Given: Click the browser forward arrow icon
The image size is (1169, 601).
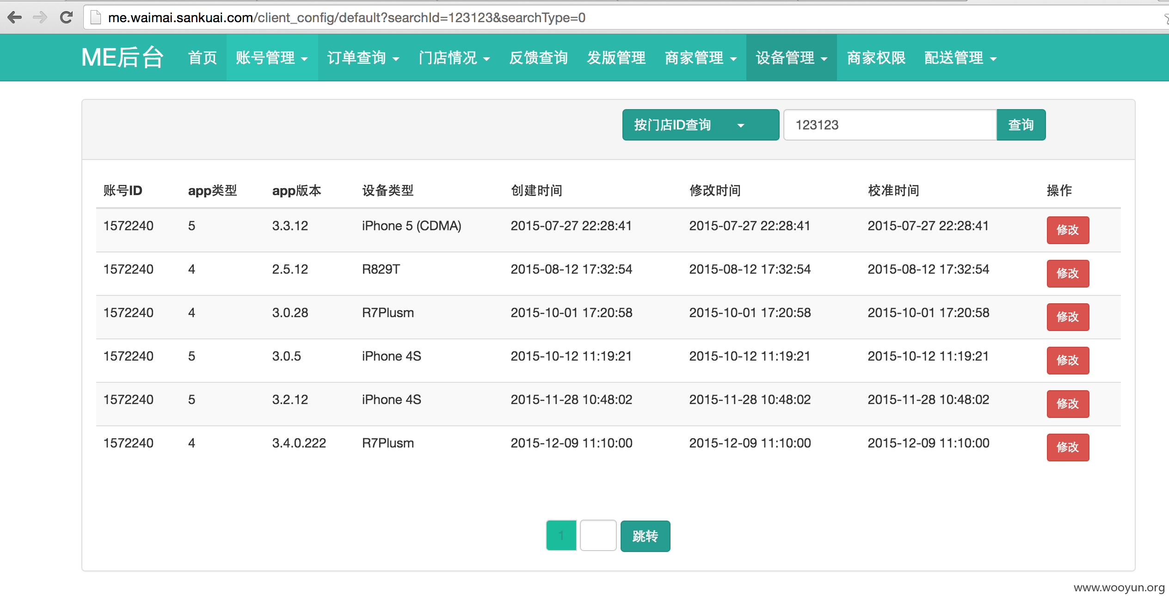Looking at the screenshot, I should pyautogui.click(x=40, y=18).
